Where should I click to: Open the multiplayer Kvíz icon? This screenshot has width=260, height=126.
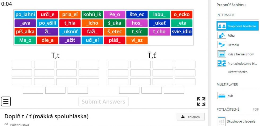point(222,95)
